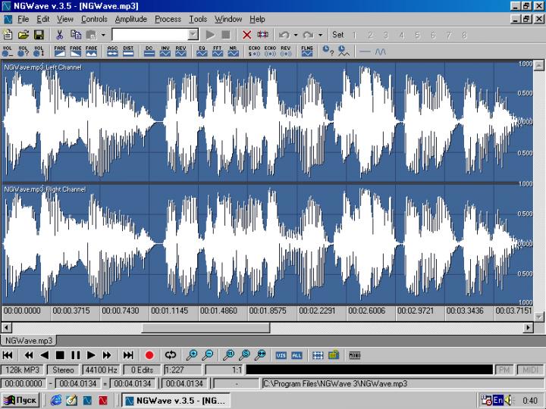Open the Paste options dropdown arrow

pos(103,35)
